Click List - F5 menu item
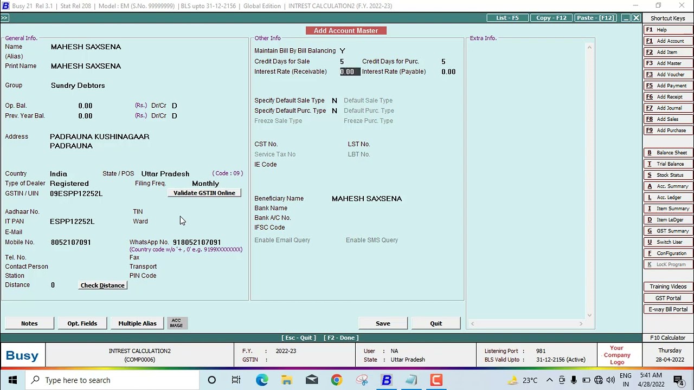This screenshot has height=390, width=694. click(x=507, y=18)
